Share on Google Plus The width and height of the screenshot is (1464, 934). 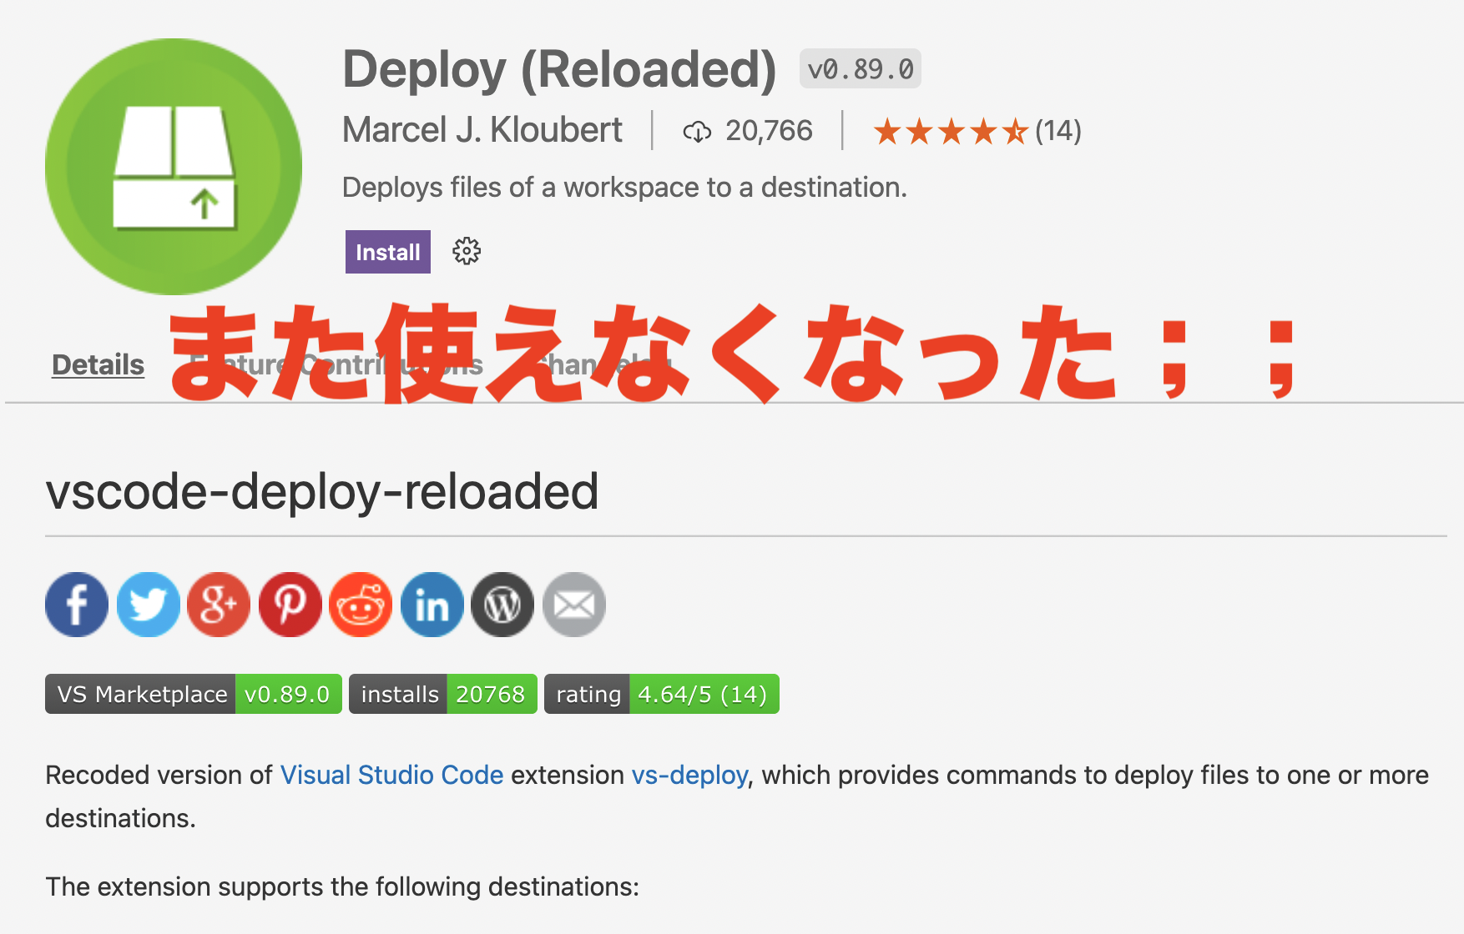coord(219,605)
